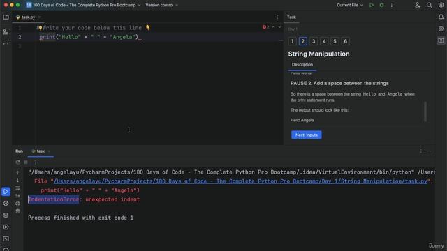Rerun task with the rerun icon
Image resolution: width=447 pixels, height=251 pixels.
17,162
